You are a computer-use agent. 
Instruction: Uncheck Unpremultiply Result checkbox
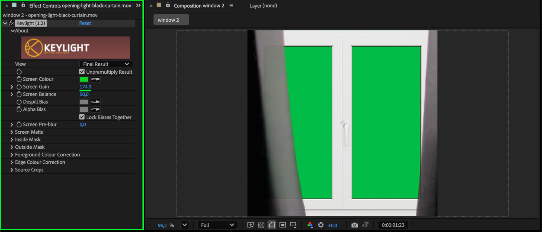[82, 72]
